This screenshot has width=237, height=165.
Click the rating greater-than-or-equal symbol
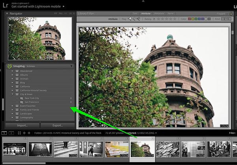pos(154,19)
